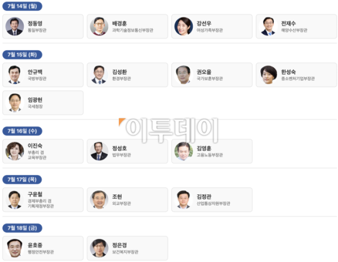Select the 7월 15일 (화) date badge
338x262 pixels.
[x=22, y=55]
